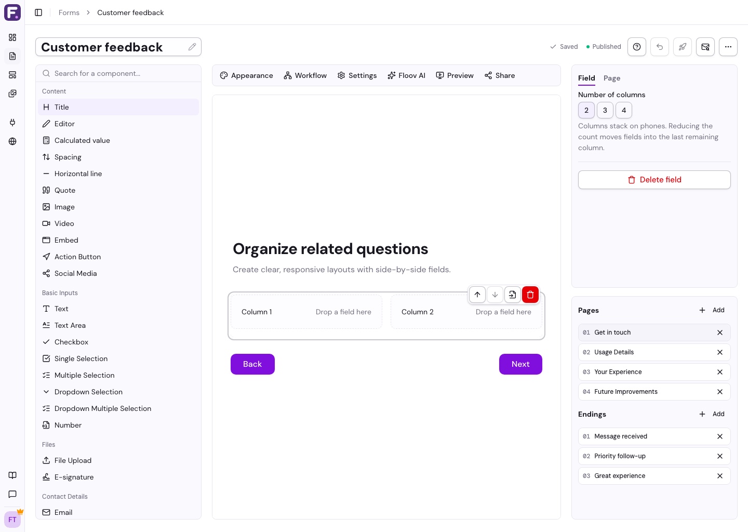Switch to the Page tab
Image resolution: width=748 pixels, height=532 pixels.
(x=612, y=78)
